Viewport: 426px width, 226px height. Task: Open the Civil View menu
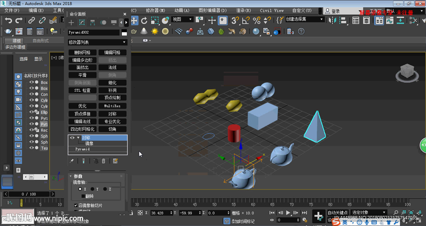click(x=272, y=10)
